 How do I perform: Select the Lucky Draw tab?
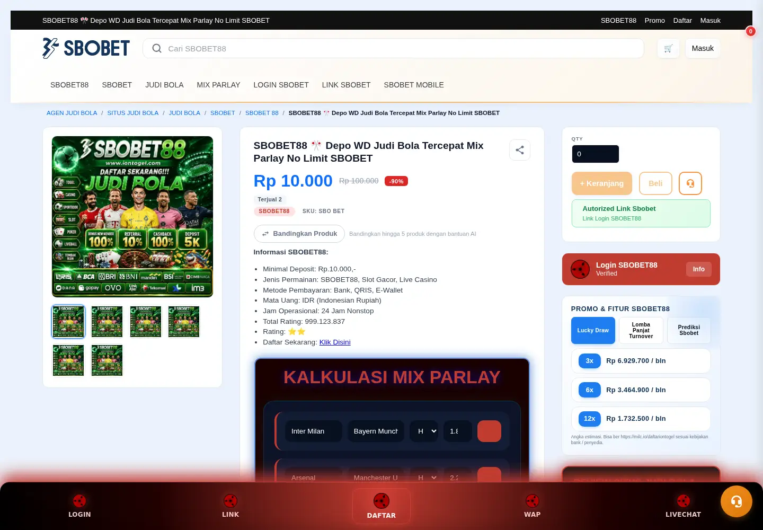(593, 331)
